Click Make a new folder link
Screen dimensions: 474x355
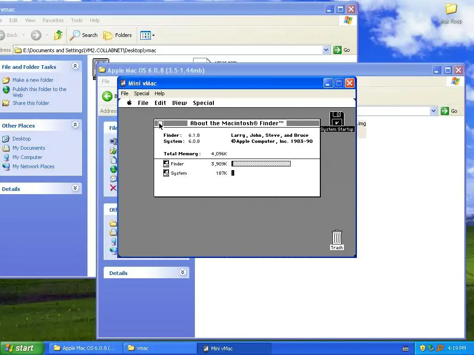[33, 80]
